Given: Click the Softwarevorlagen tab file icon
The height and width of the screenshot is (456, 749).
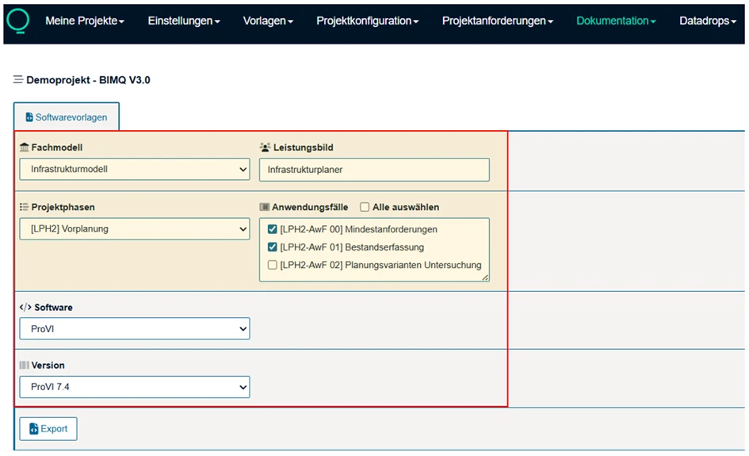Looking at the screenshot, I should (x=29, y=117).
